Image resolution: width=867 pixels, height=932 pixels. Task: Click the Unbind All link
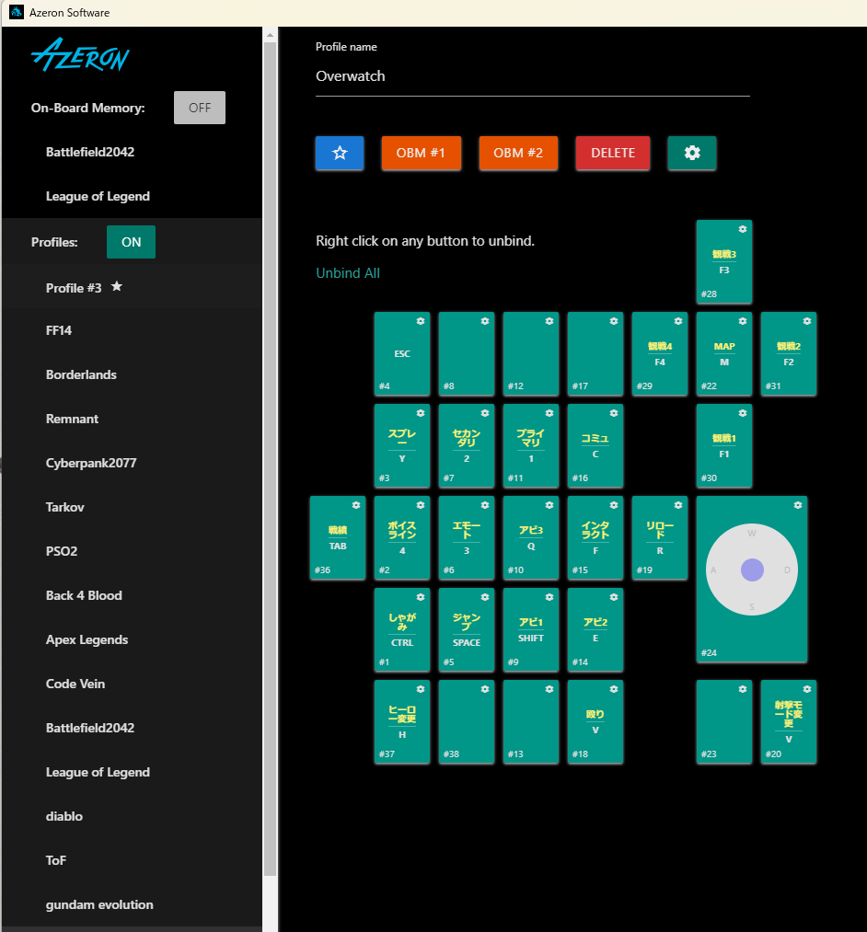[348, 273]
